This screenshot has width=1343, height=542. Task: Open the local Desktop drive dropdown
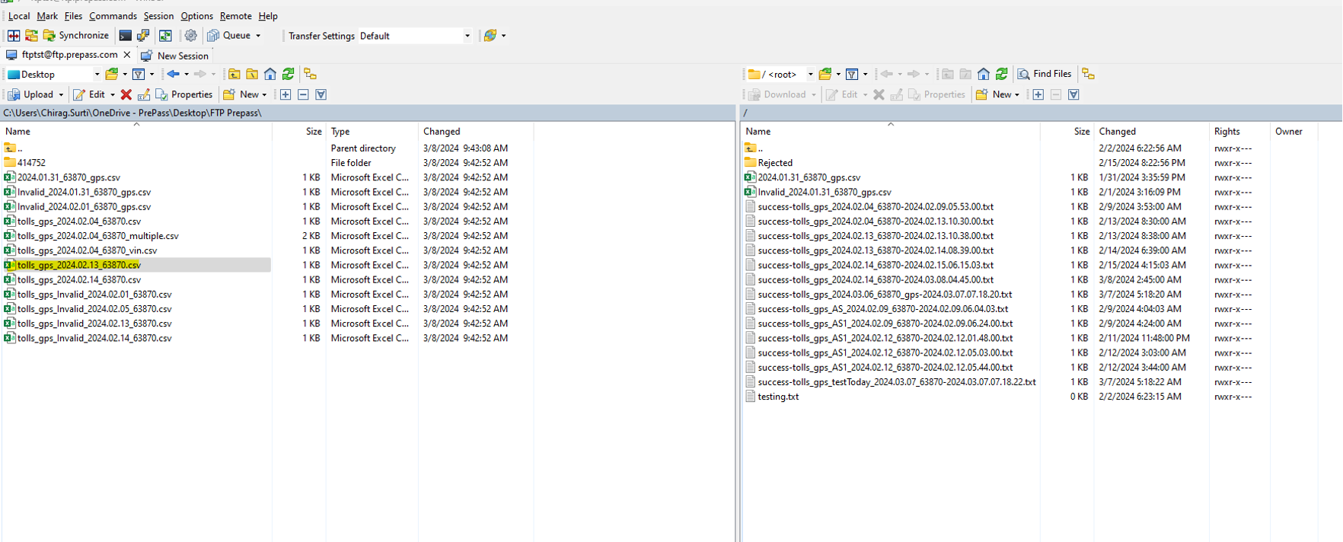point(97,75)
